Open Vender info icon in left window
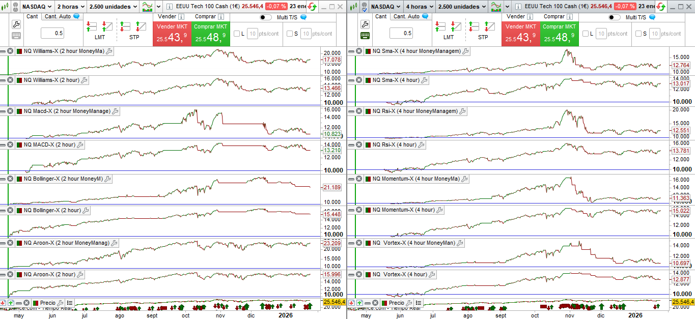Image resolution: width=695 pixels, height=319 pixels. click(x=181, y=17)
